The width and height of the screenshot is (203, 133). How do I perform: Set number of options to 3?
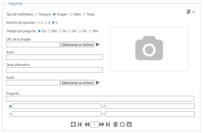tap(46, 23)
